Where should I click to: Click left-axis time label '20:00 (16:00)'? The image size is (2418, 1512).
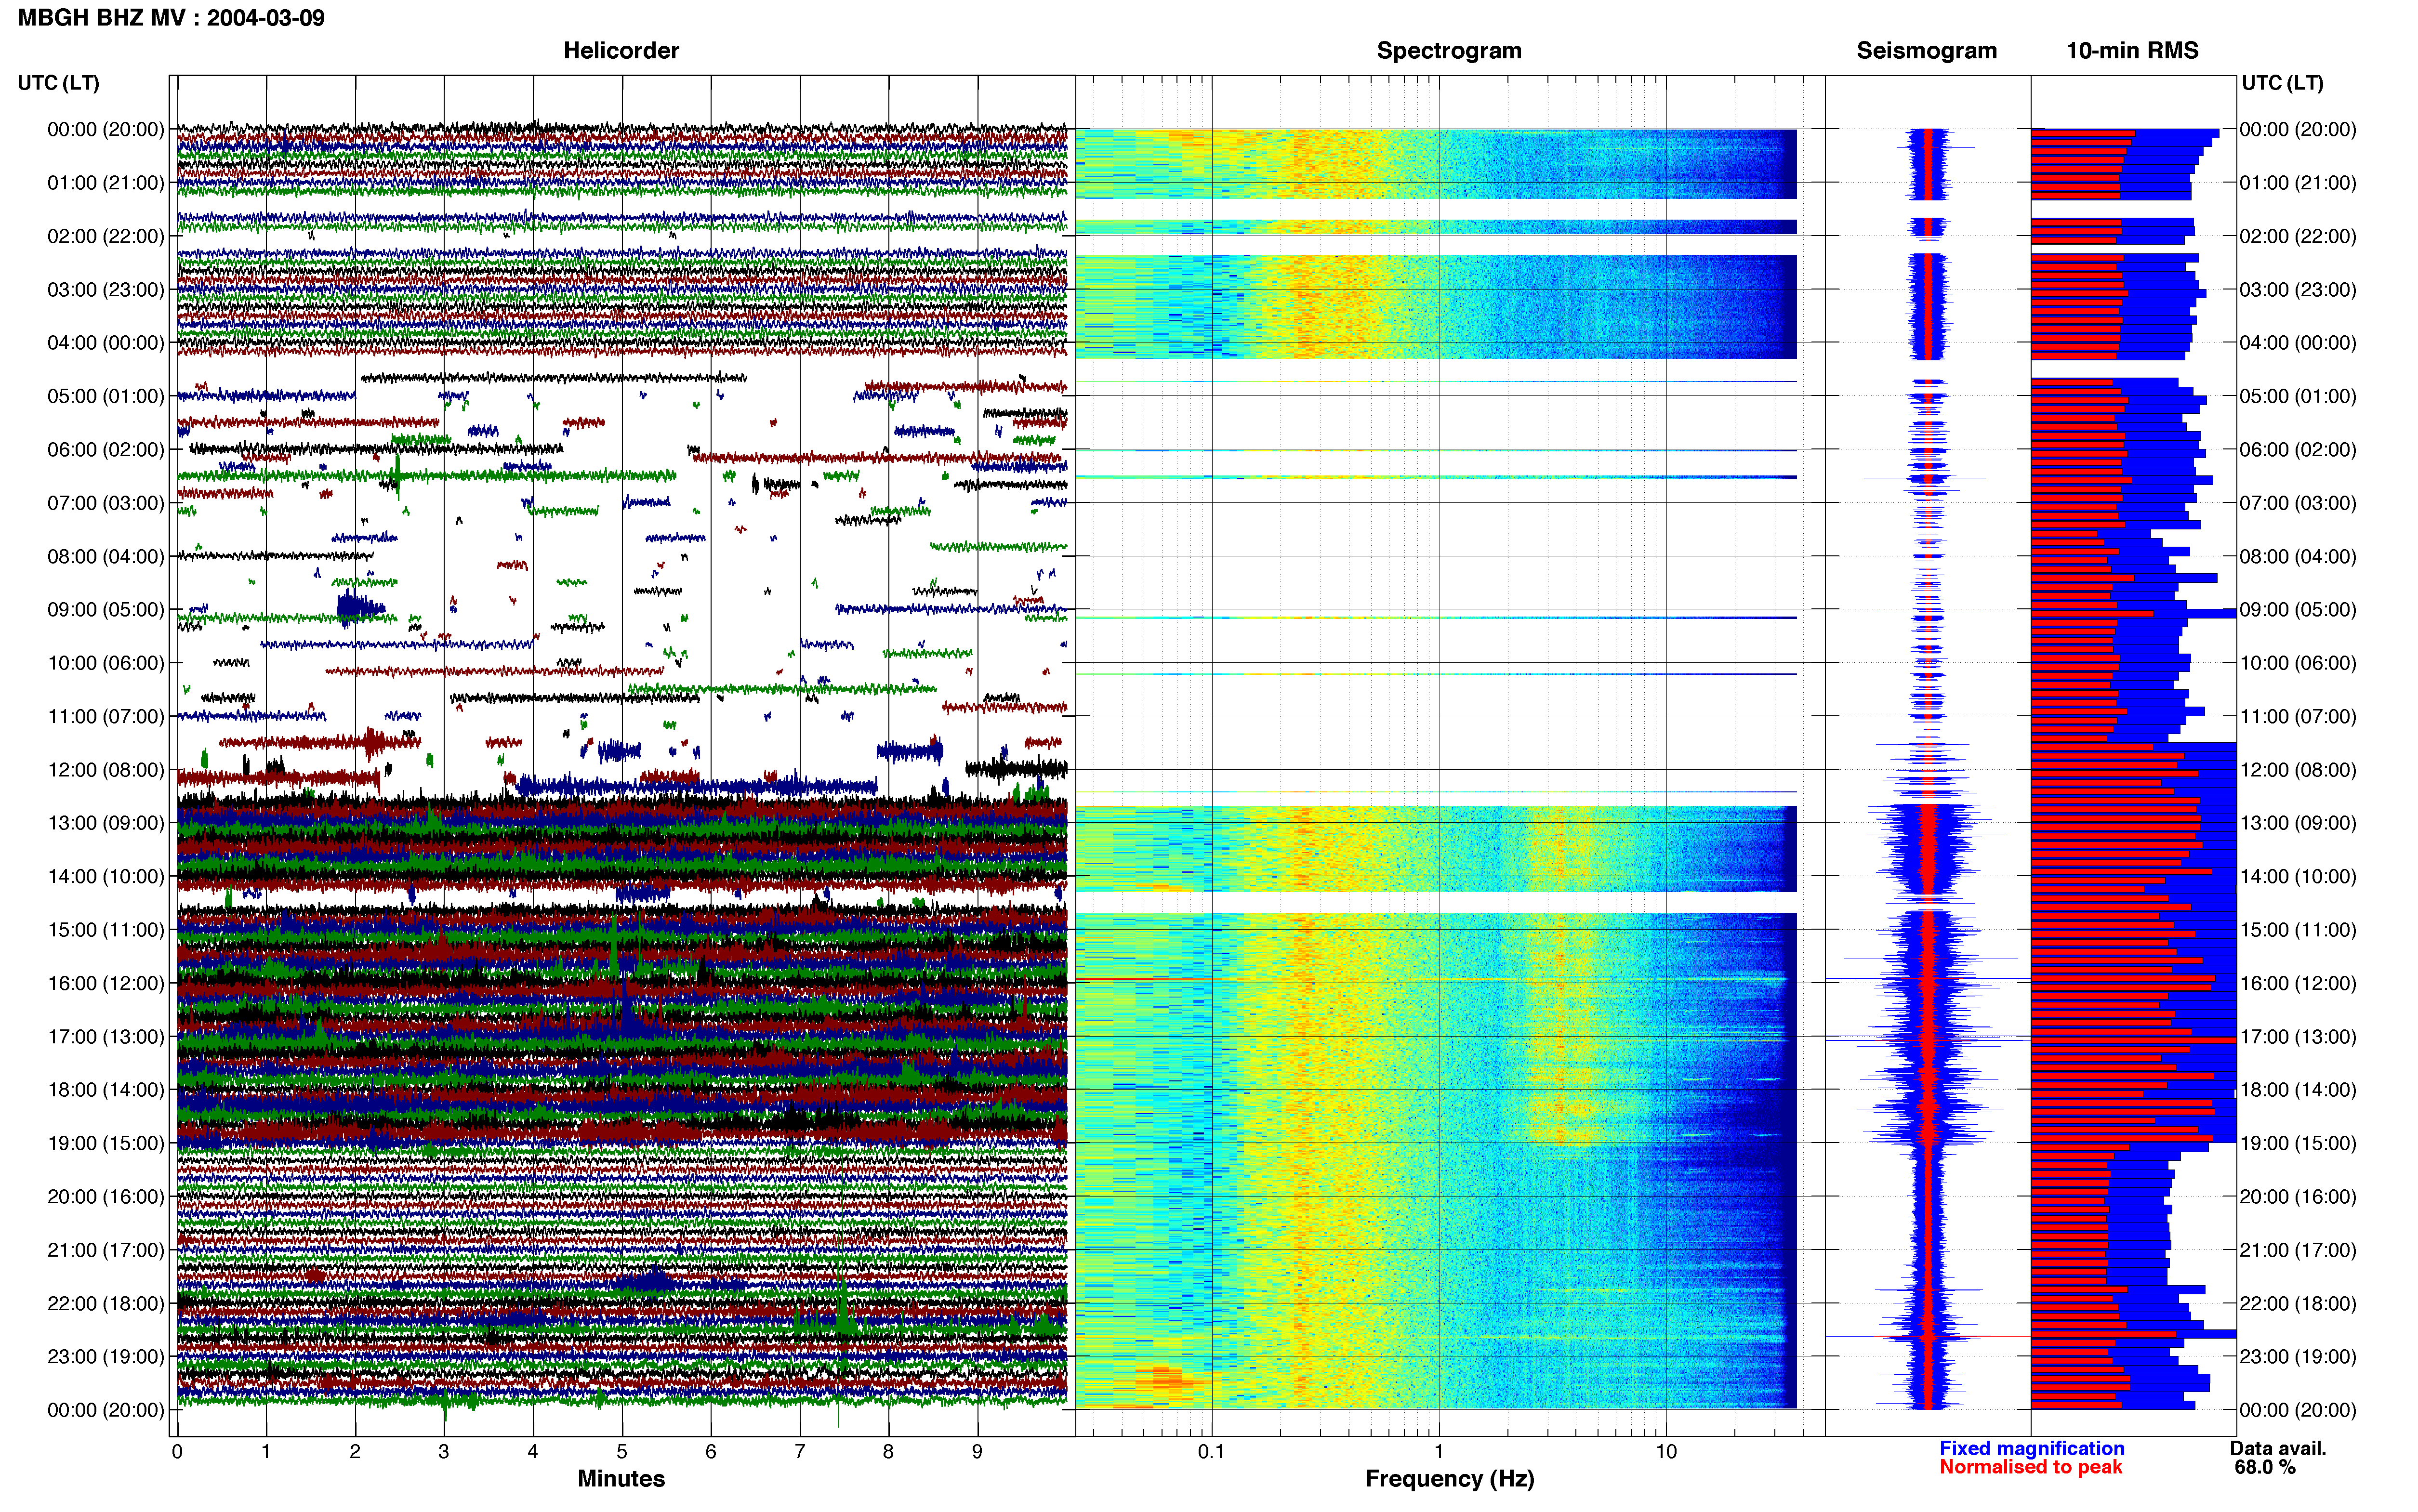coord(106,1197)
